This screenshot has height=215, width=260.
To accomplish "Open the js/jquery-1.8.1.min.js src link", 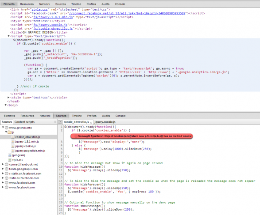I will (x=53, y=17).
